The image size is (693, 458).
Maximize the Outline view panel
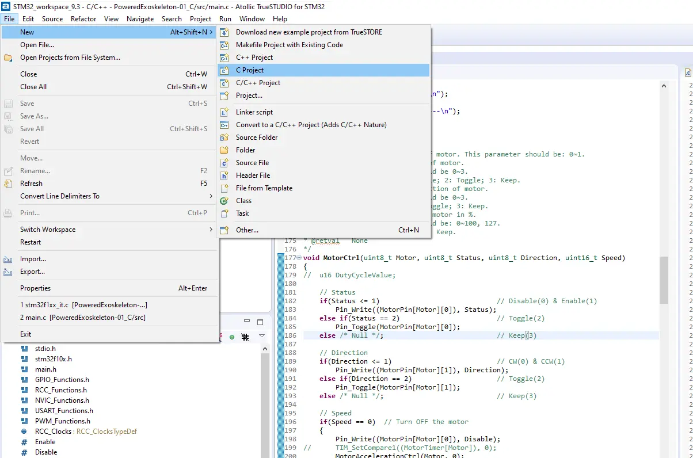coord(260,322)
